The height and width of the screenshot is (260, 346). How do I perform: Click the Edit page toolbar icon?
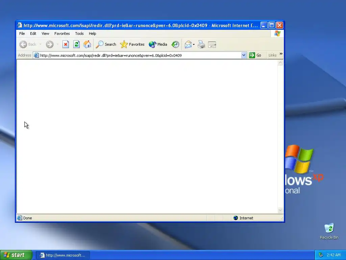point(212,44)
